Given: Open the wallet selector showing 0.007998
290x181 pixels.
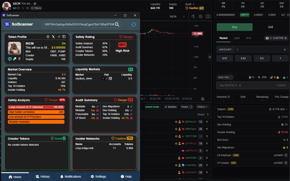Looking at the screenshot, I should tap(276, 38).
